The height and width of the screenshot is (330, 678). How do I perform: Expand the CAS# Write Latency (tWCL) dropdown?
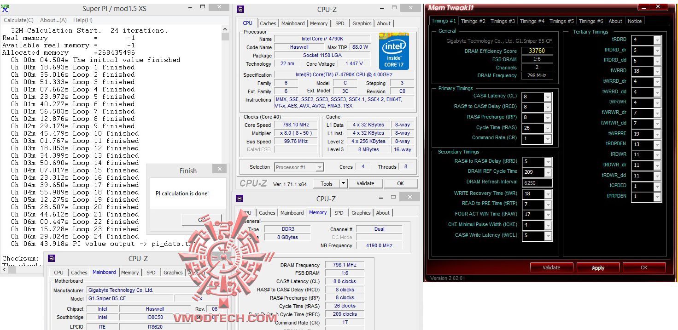point(548,236)
